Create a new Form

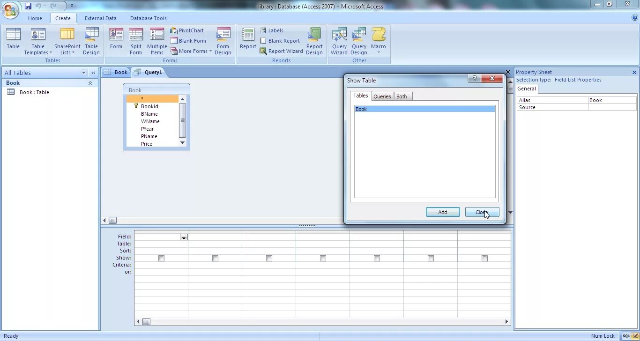[116, 38]
